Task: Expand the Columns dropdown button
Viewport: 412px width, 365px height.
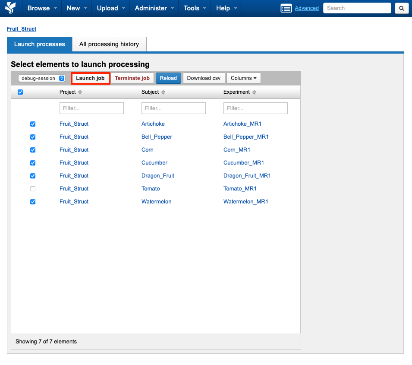Action: [243, 78]
